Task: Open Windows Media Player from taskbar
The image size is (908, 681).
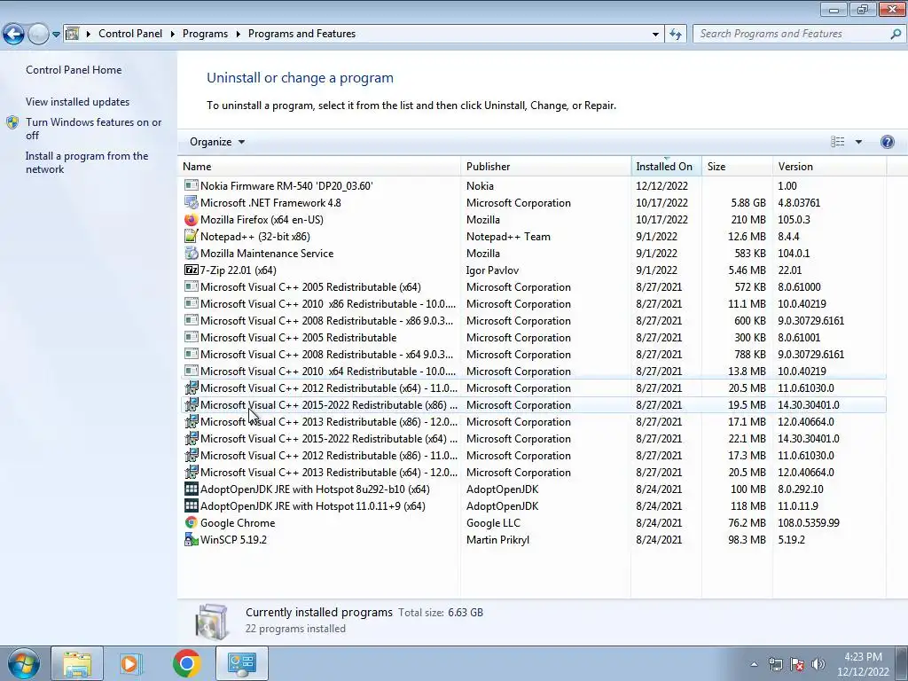Action: tap(131, 663)
